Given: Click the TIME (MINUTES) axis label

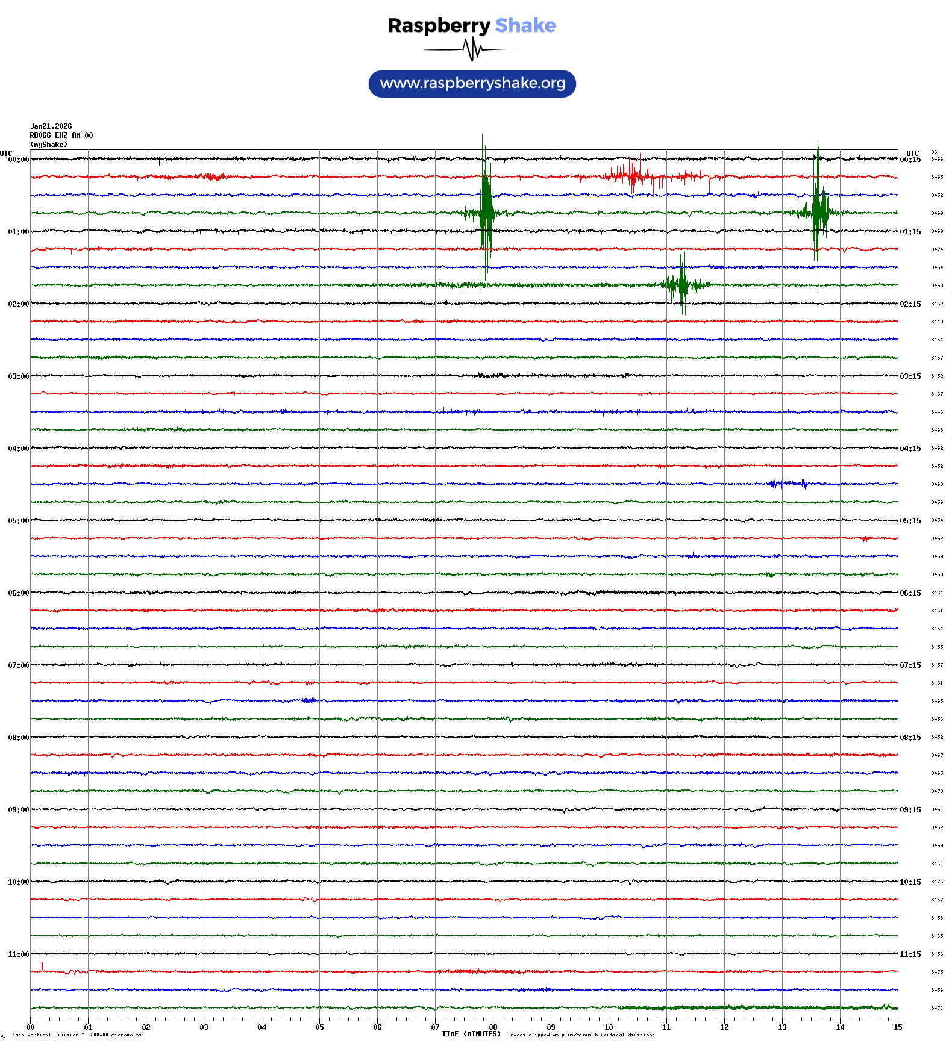Looking at the screenshot, I should point(471,1034).
